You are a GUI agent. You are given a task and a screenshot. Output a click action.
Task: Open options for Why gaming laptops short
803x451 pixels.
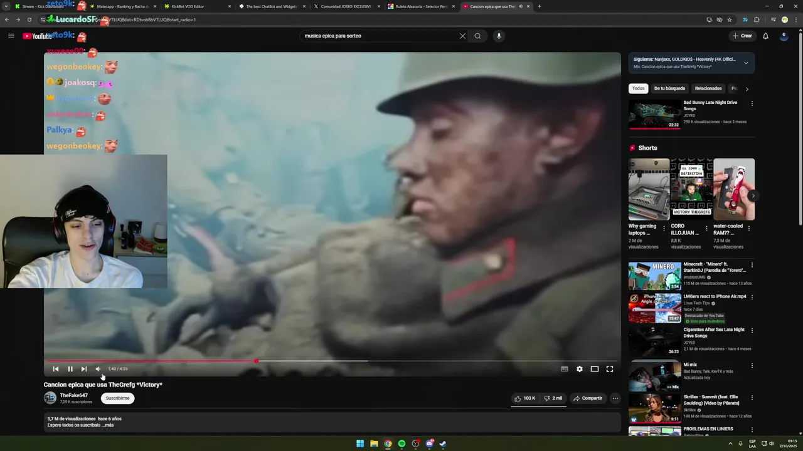click(x=664, y=229)
